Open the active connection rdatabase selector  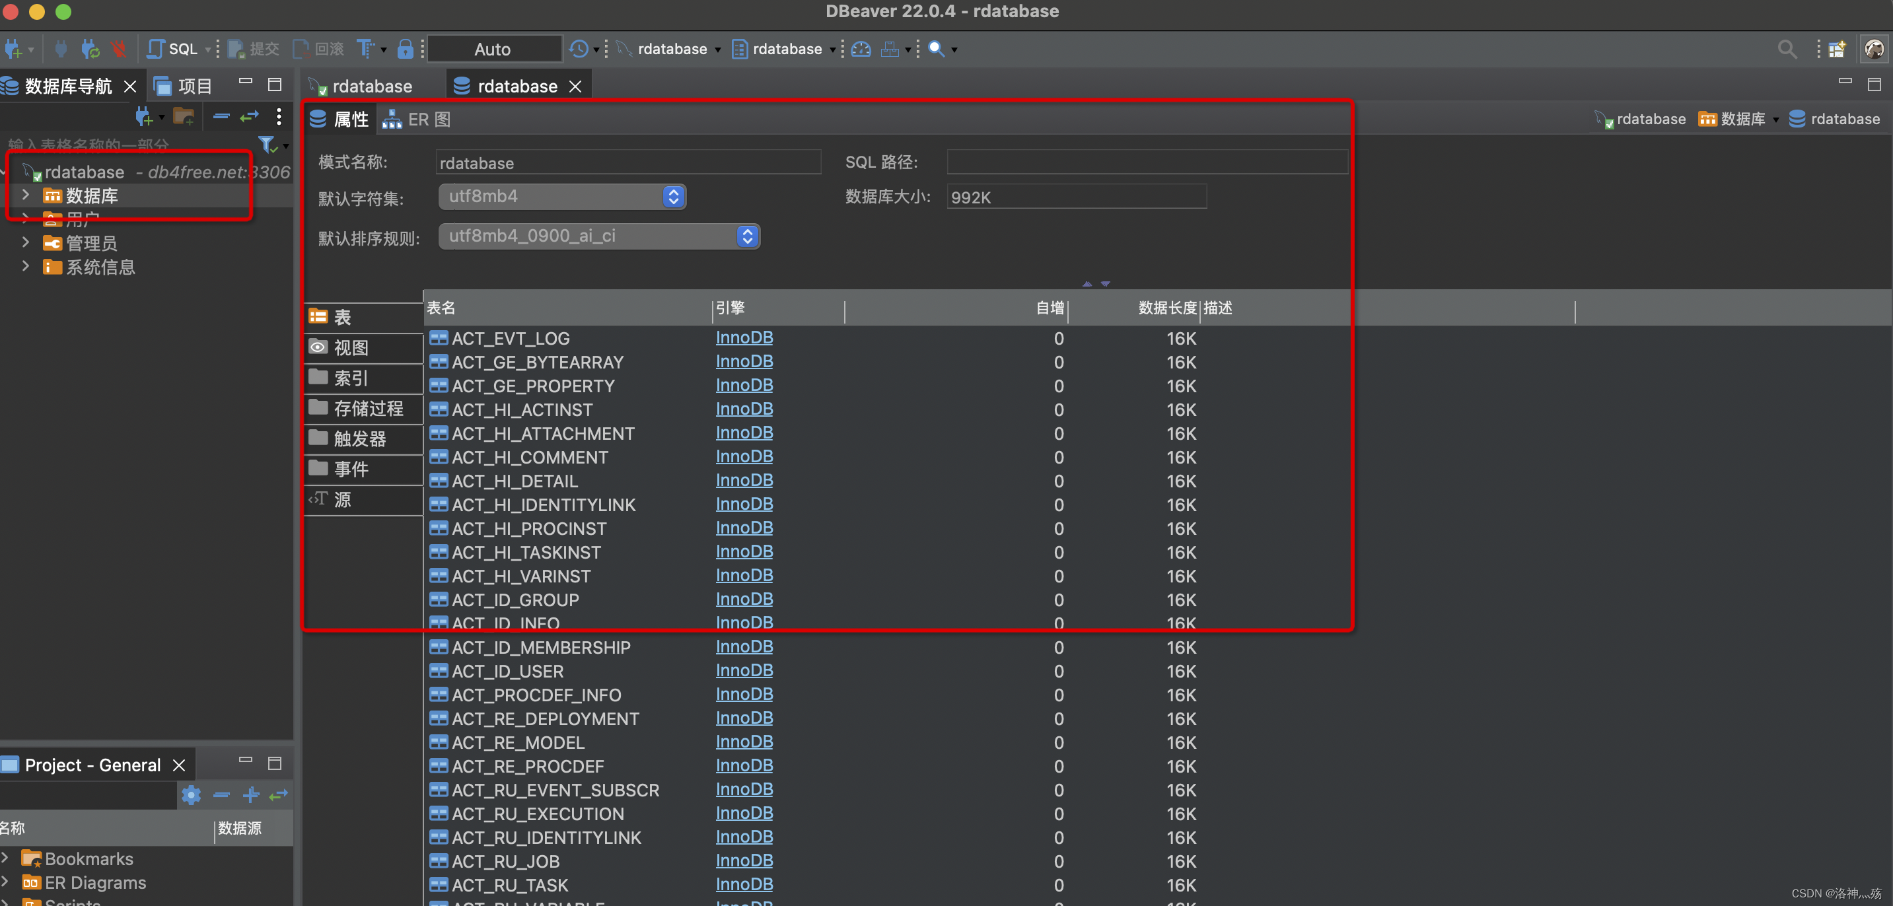click(x=668, y=50)
